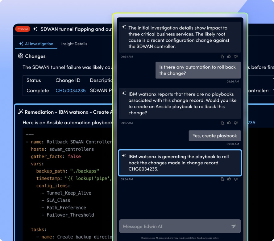Click the 'Changes' section heading

pos(35,56)
